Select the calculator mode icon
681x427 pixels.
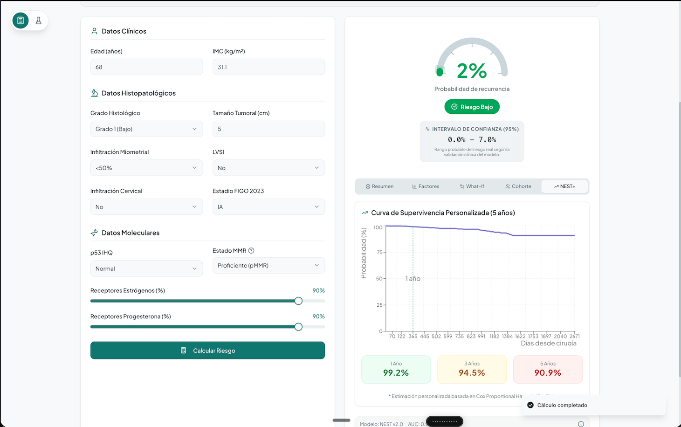point(20,21)
